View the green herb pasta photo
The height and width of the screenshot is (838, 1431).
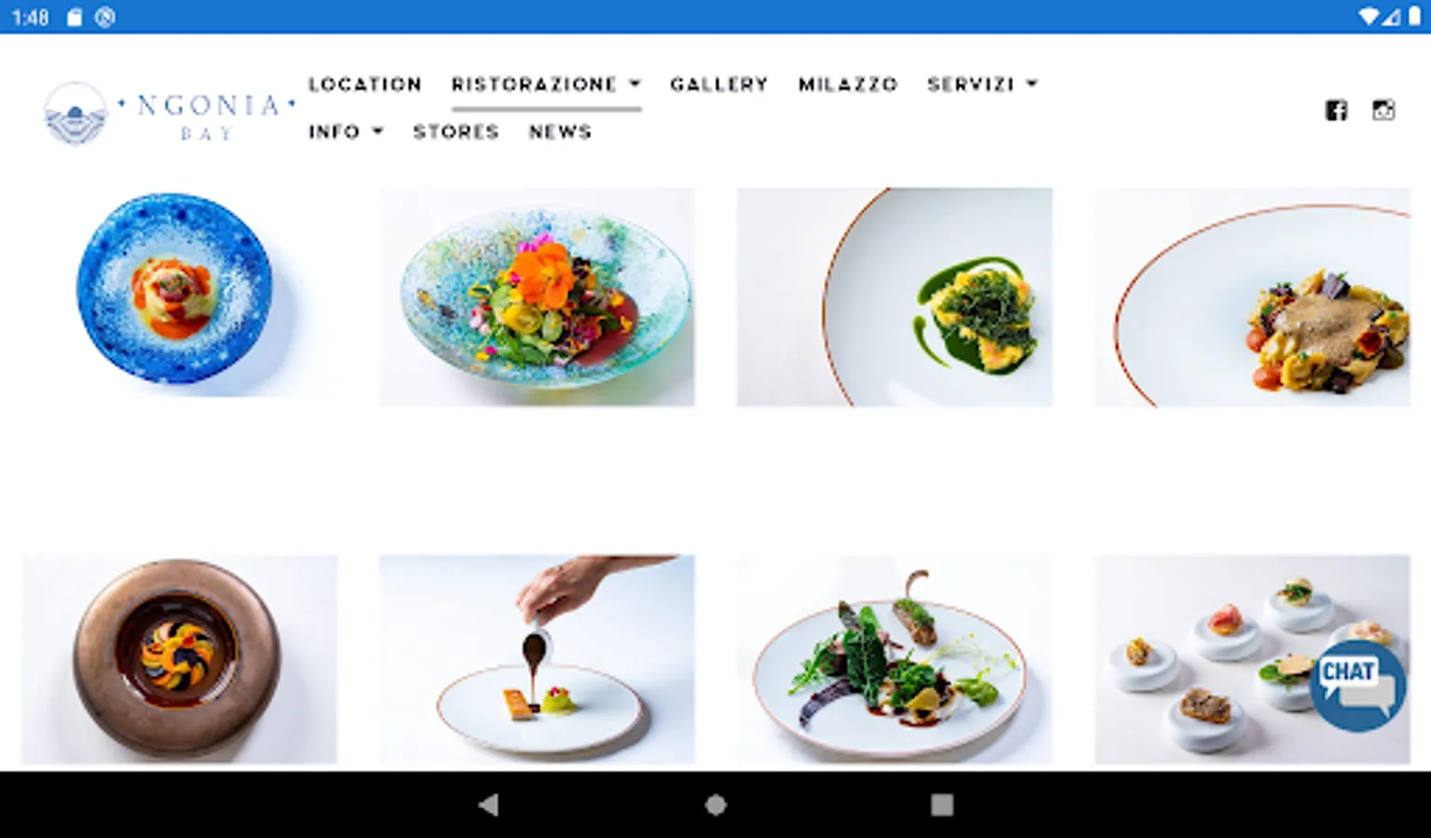(894, 297)
